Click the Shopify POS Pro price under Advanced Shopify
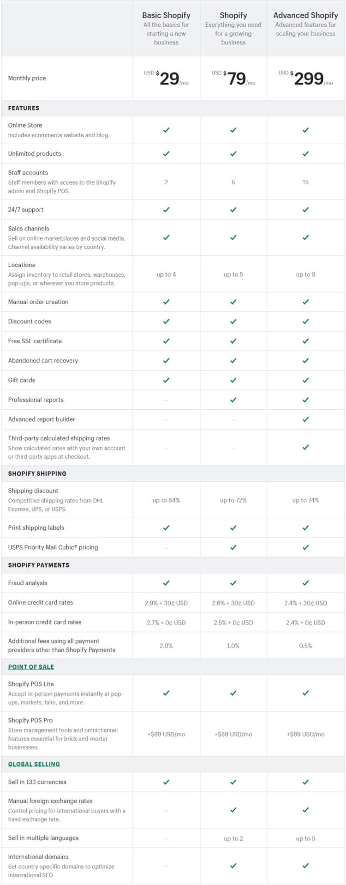This screenshot has height=885, width=346. coord(305,734)
